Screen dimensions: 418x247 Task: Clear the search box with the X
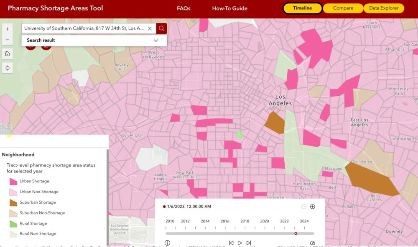(x=150, y=28)
